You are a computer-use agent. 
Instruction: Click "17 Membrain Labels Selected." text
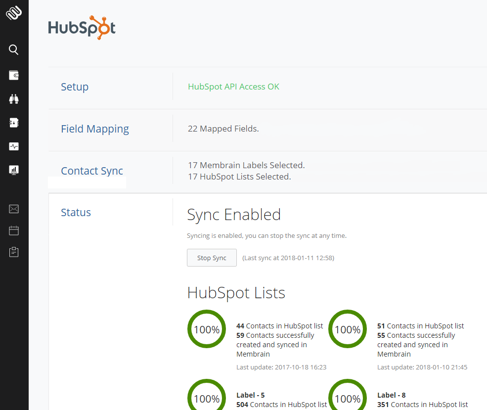tap(246, 165)
